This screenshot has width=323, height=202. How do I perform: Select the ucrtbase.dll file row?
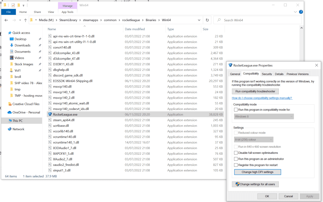point(135,125)
